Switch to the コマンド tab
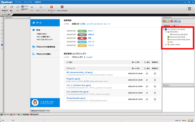This screenshot has height=122, width=195. point(5,115)
